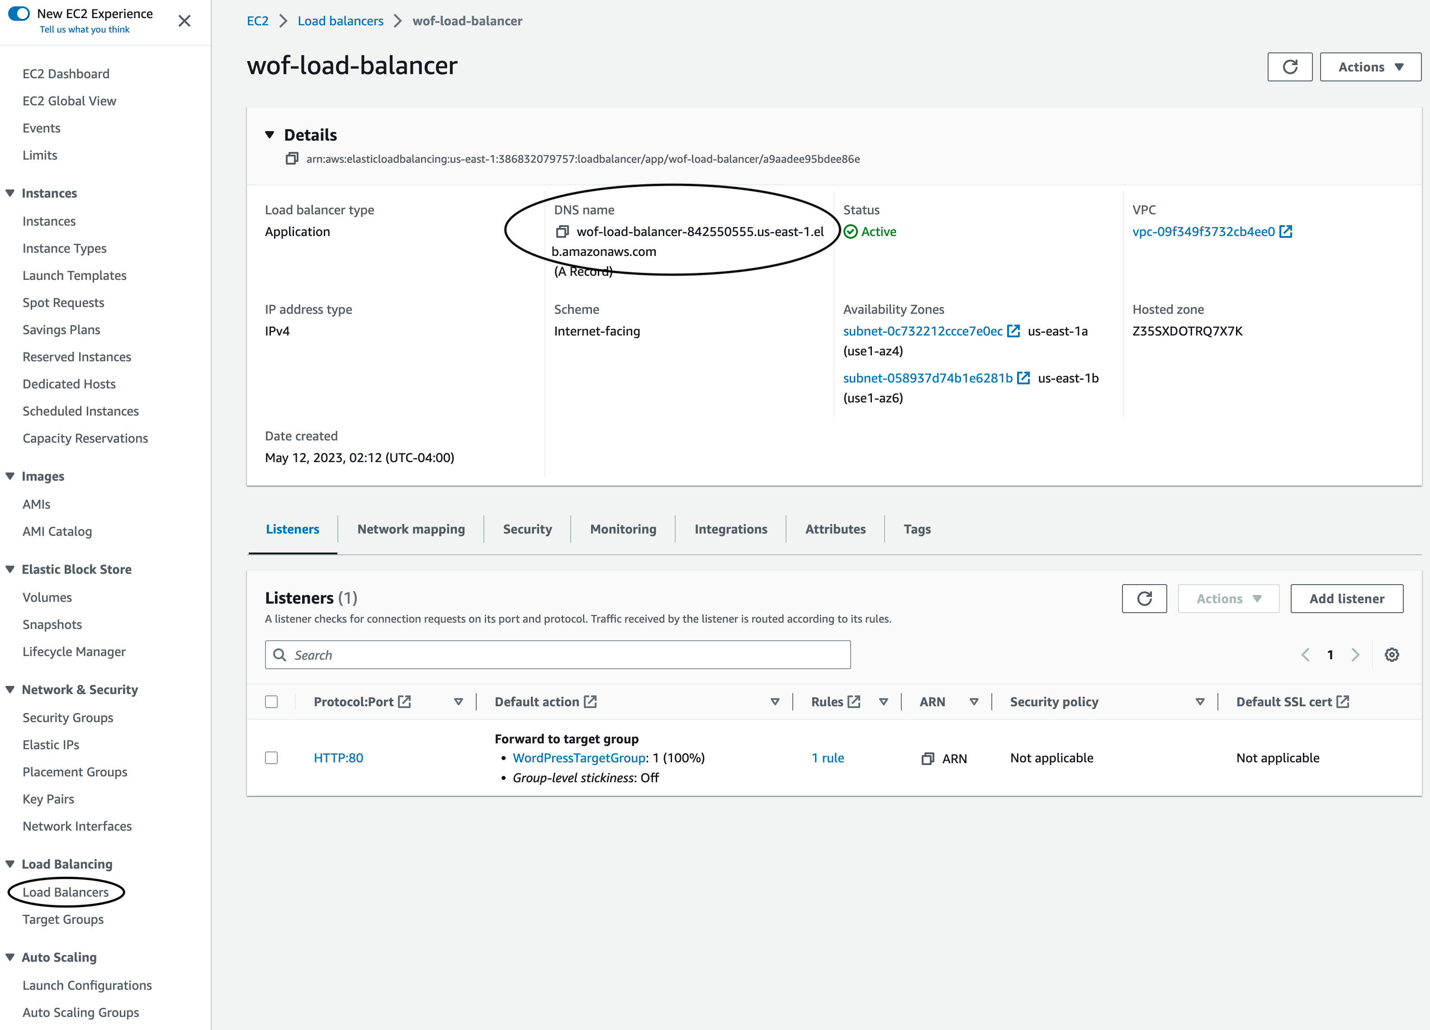Go to previous listeners page arrow
This screenshot has height=1030, width=1430.
pyautogui.click(x=1305, y=655)
